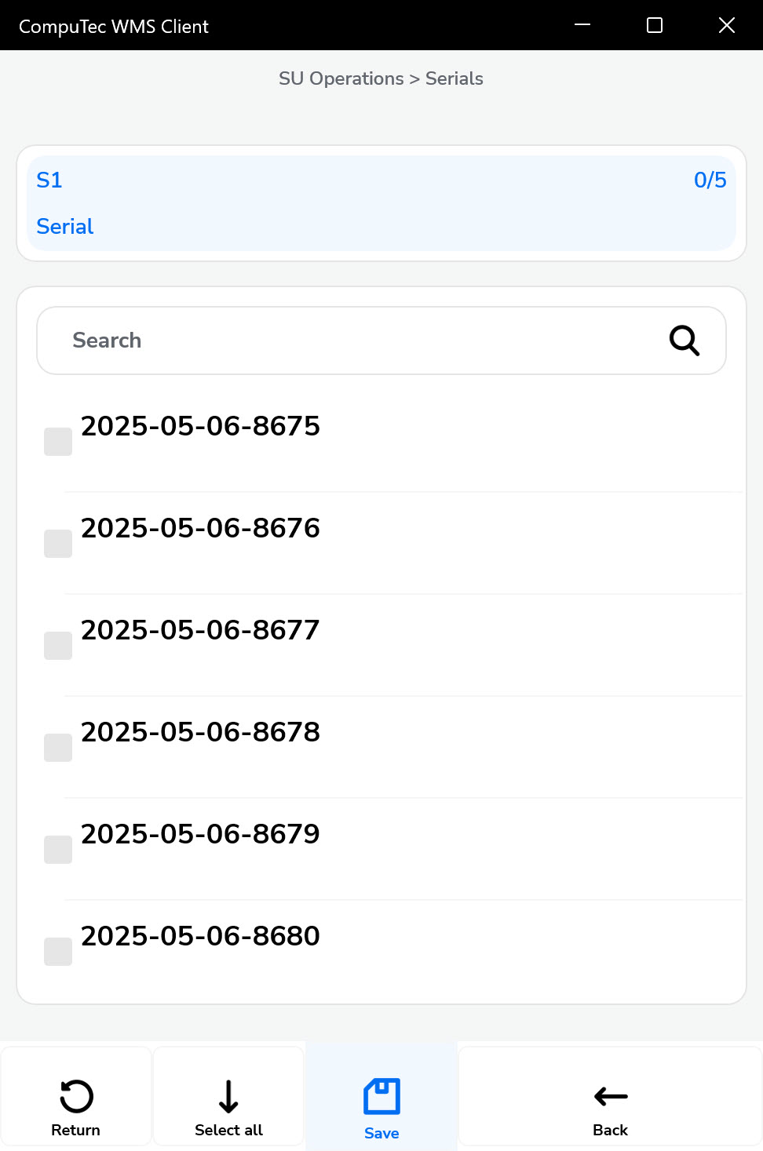Close the CompuTec WMS Client window
Viewport: 763px width, 1151px height.
[727, 25]
